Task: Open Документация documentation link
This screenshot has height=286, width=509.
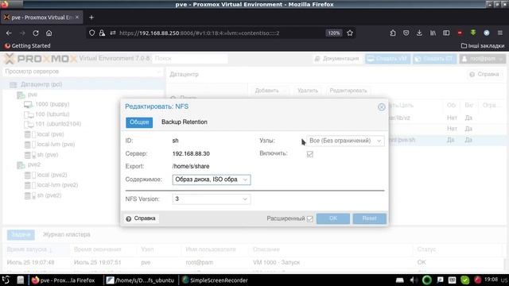Action: pyautogui.click(x=336, y=58)
